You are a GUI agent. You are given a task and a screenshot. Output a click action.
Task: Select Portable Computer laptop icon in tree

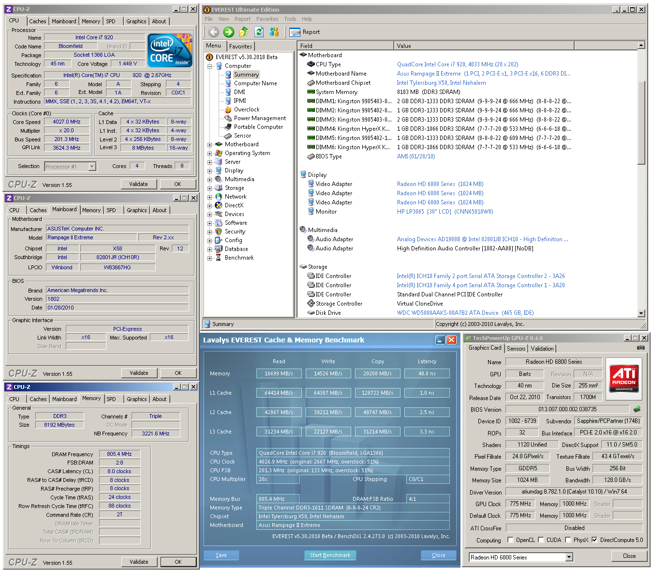pyautogui.click(x=228, y=127)
